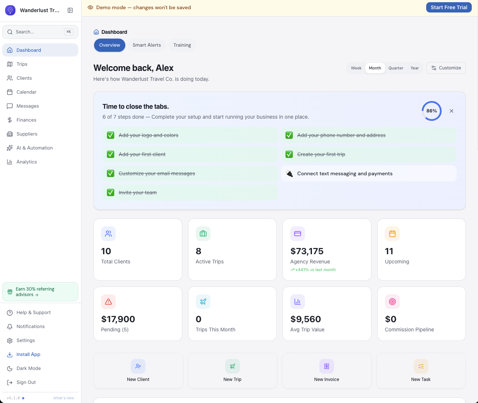Select the Quarter time range
Image resolution: width=478 pixels, height=403 pixels.
coord(396,68)
